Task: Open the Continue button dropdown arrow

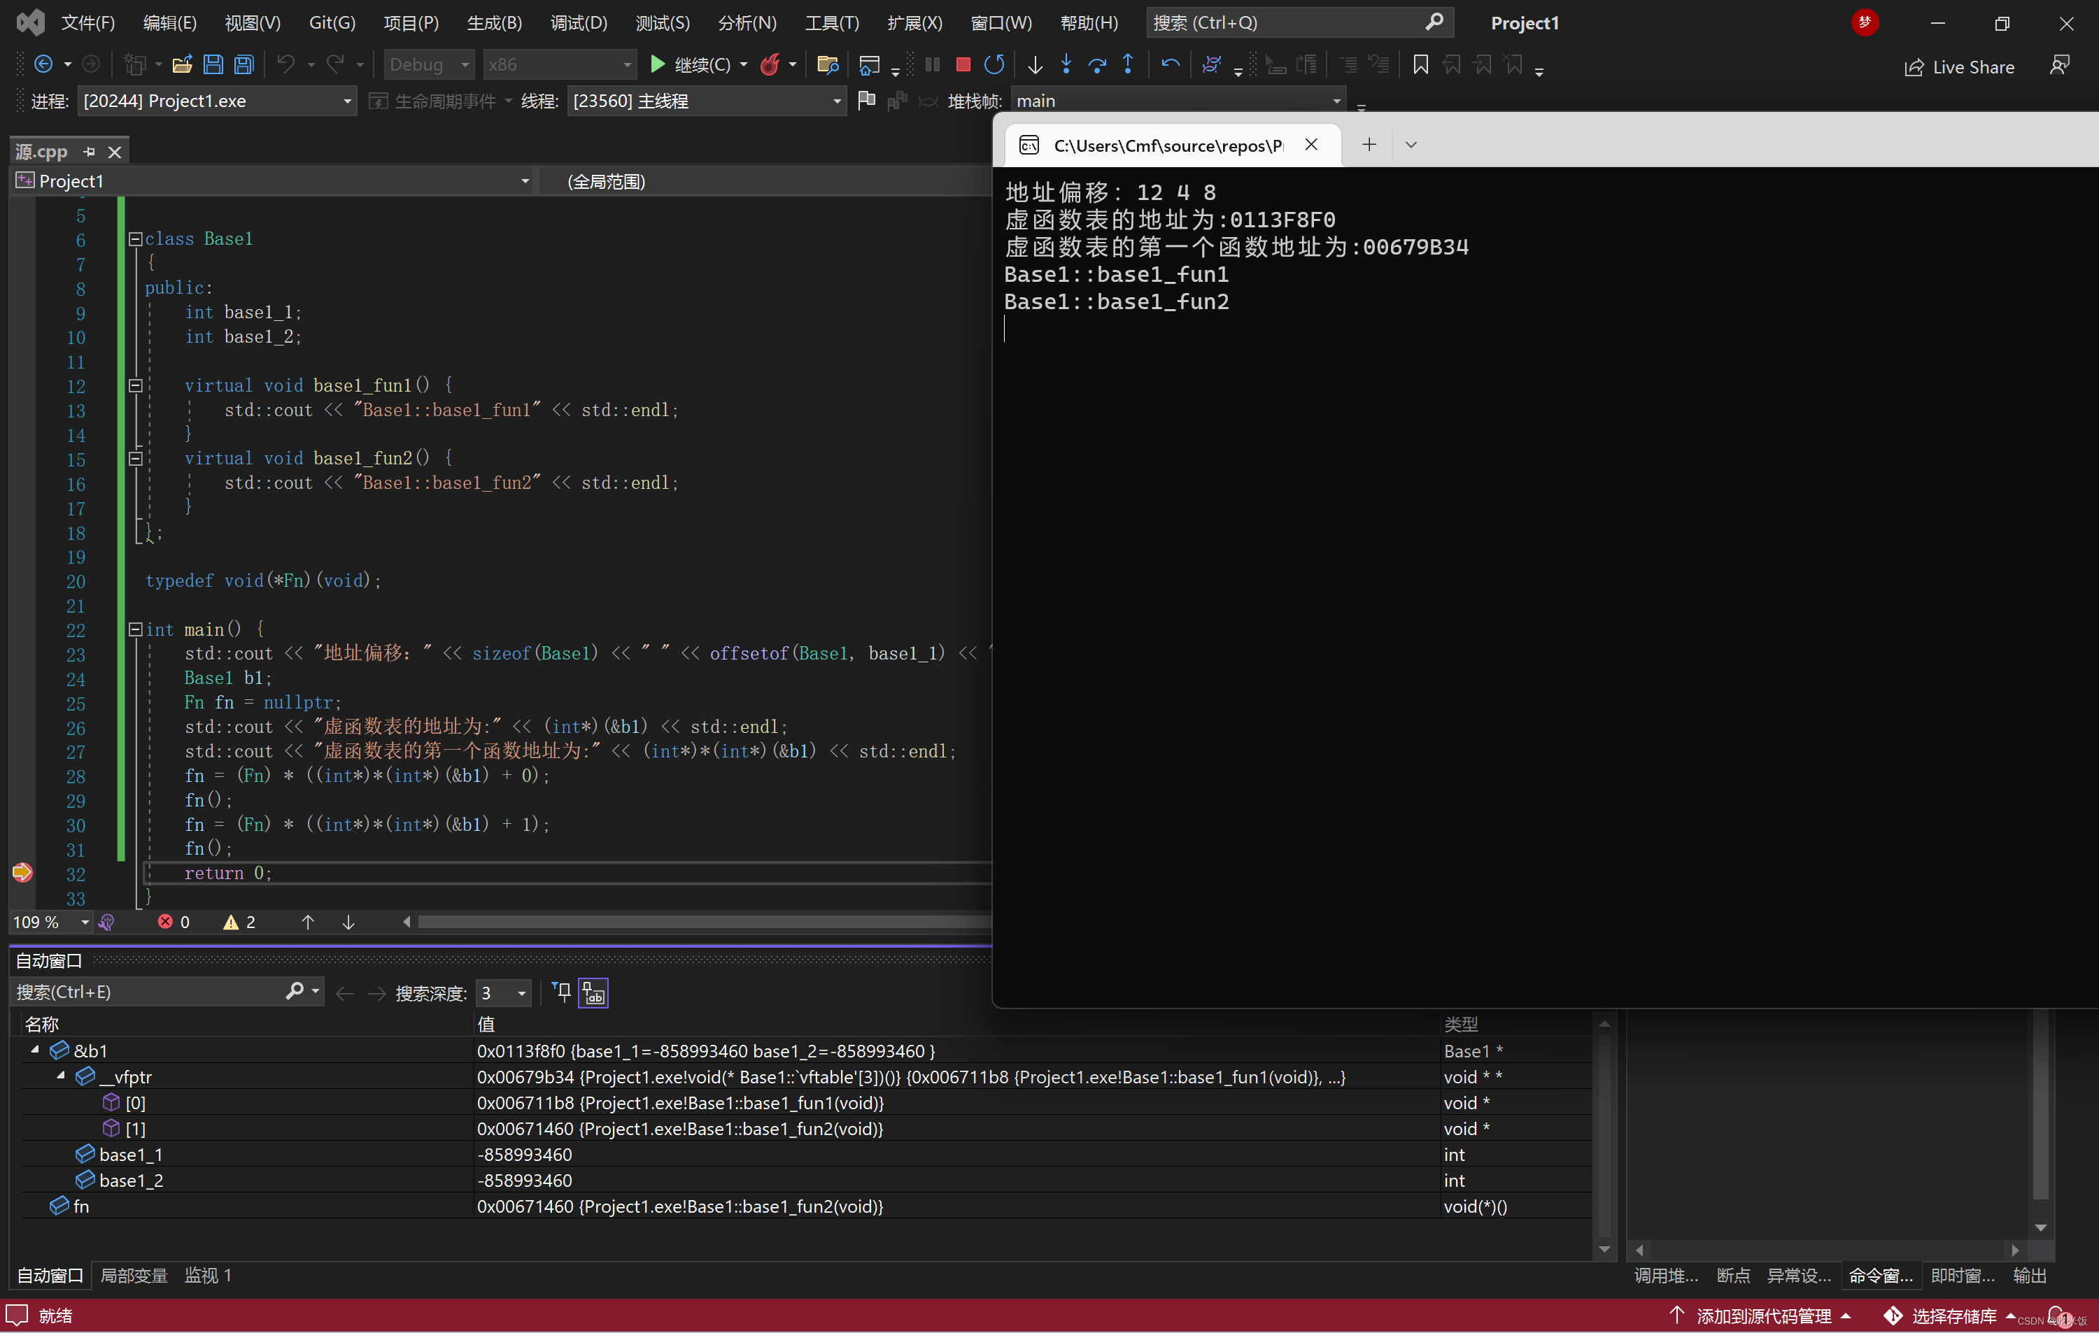Action: pos(744,64)
